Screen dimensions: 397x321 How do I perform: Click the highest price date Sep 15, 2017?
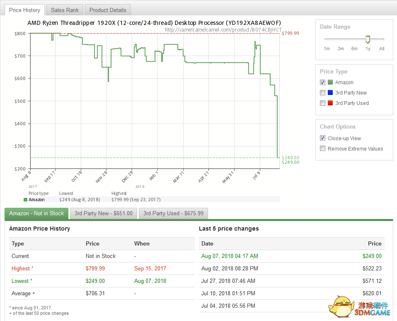coord(150,269)
